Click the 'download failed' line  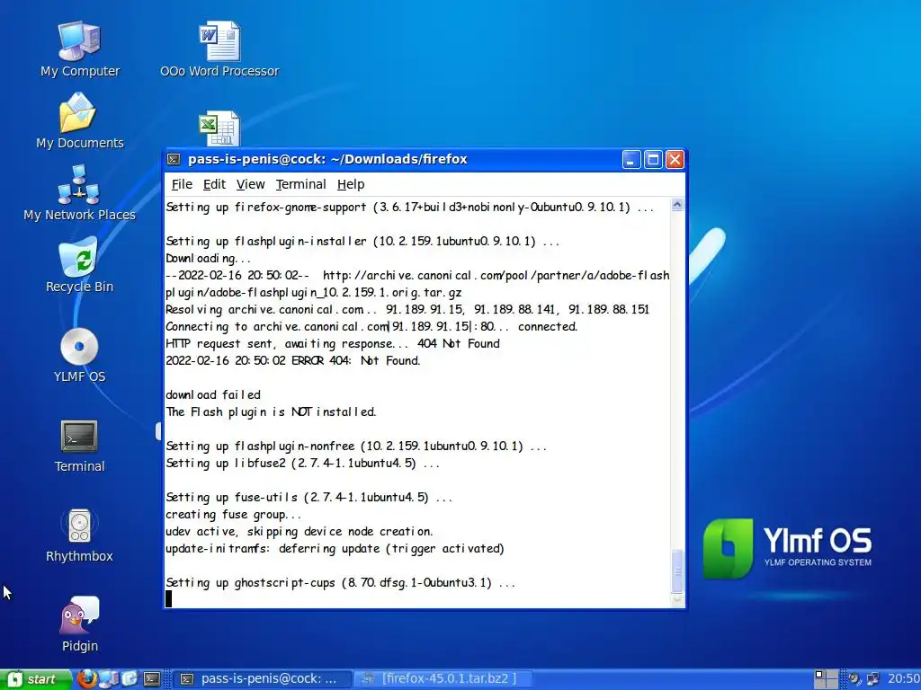tap(212, 395)
